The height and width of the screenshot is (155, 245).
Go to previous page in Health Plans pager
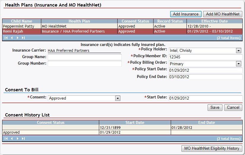[12, 38]
